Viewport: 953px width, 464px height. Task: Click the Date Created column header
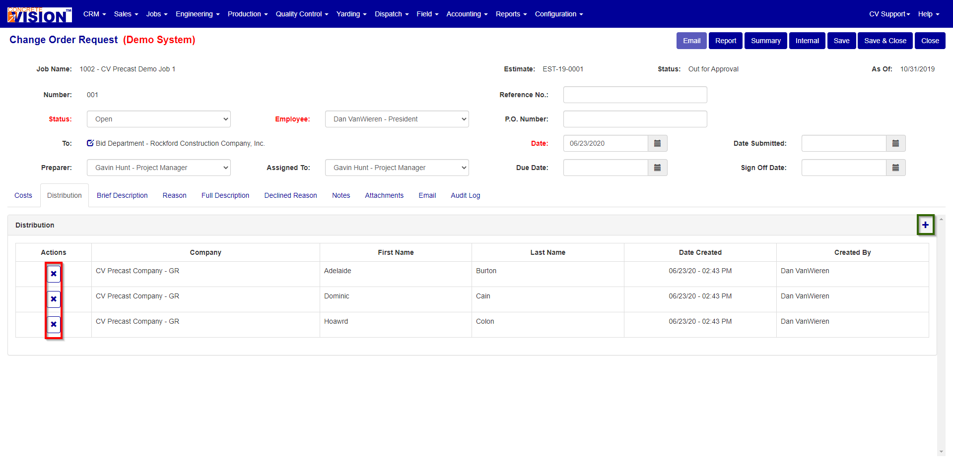pyautogui.click(x=700, y=252)
